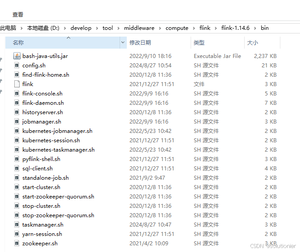Click the bash-java-utils.jar file icon
The height and width of the screenshot is (252, 300).
[17, 56]
